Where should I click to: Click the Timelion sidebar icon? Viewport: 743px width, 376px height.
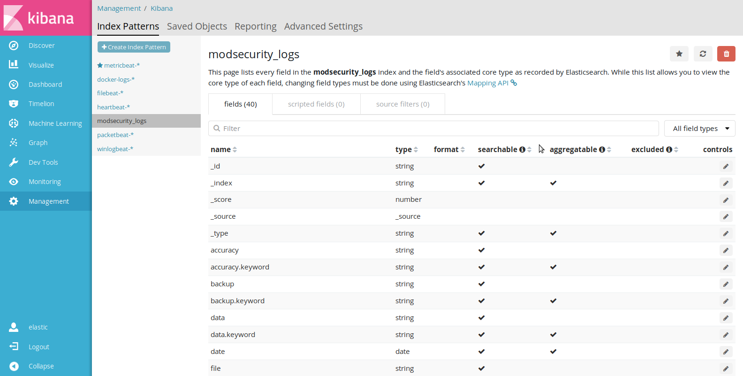[x=14, y=104]
